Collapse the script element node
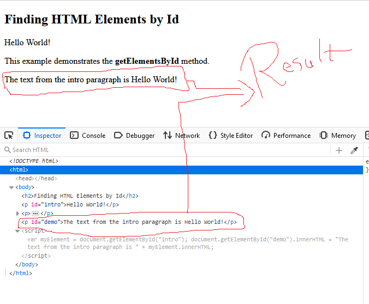The height and width of the screenshot is (304, 369). pyautogui.click(x=17, y=231)
